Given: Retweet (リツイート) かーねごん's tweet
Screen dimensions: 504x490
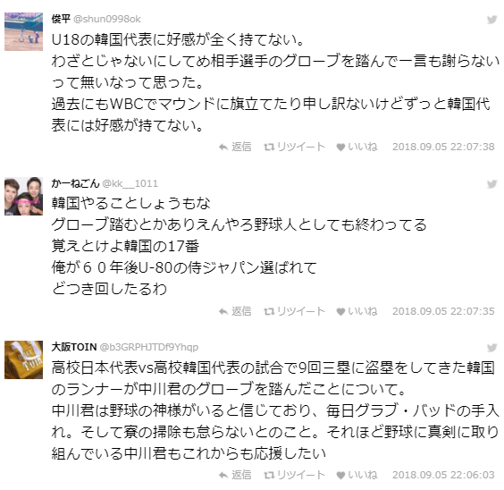Looking at the screenshot, I should point(294,311).
